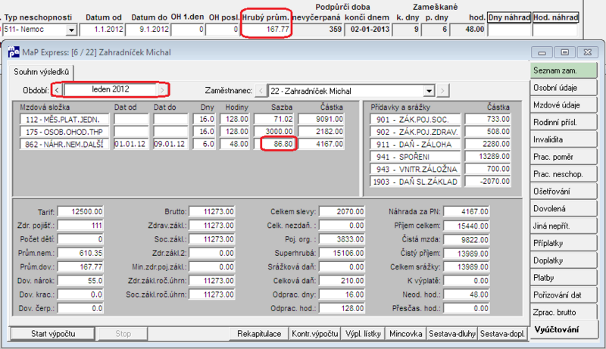Viewport: 606px width, 349px height.
Task: Click the OH 1.den field
Action: (x=187, y=30)
